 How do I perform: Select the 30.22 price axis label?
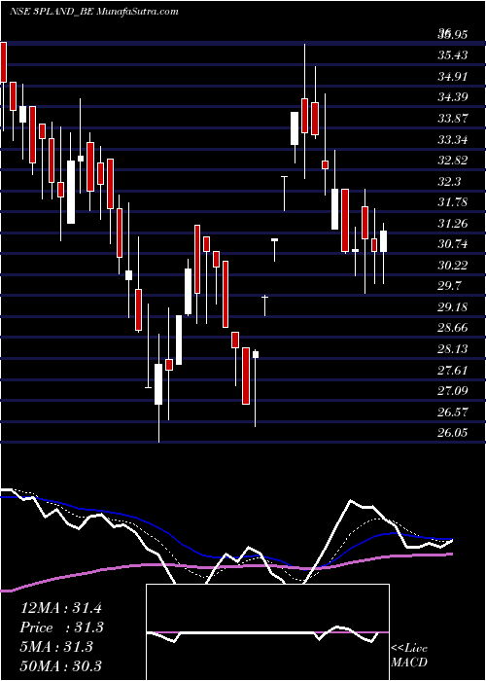pos(453,266)
